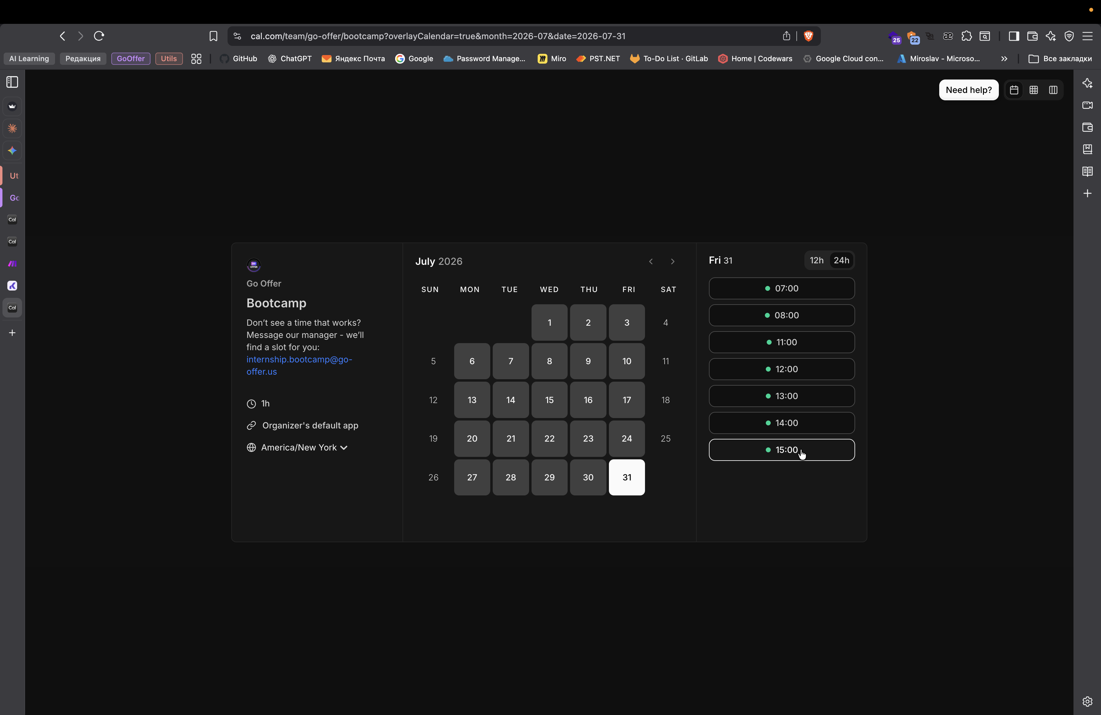
Task: Switch to the column view icon
Action: click(x=1053, y=90)
